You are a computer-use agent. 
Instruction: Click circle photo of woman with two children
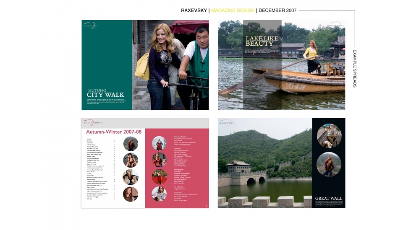point(131,177)
